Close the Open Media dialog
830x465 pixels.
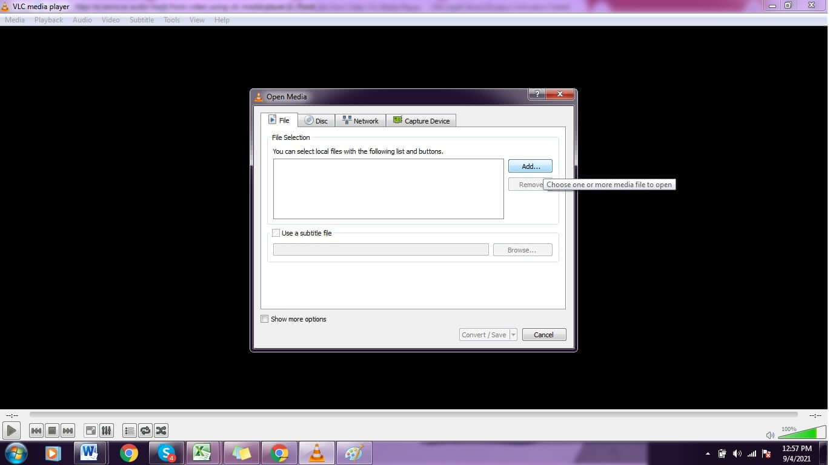point(560,94)
